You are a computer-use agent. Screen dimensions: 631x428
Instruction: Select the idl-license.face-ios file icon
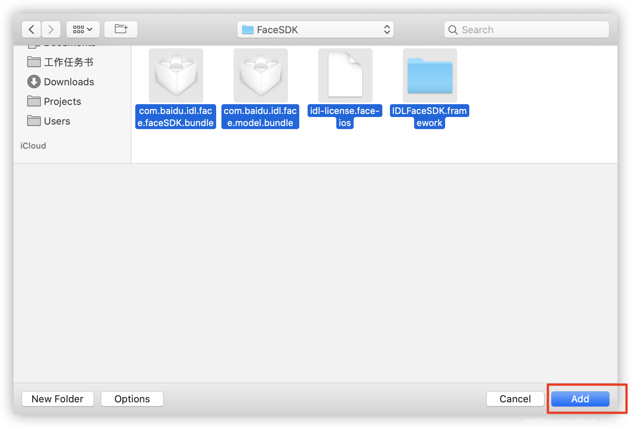point(345,75)
